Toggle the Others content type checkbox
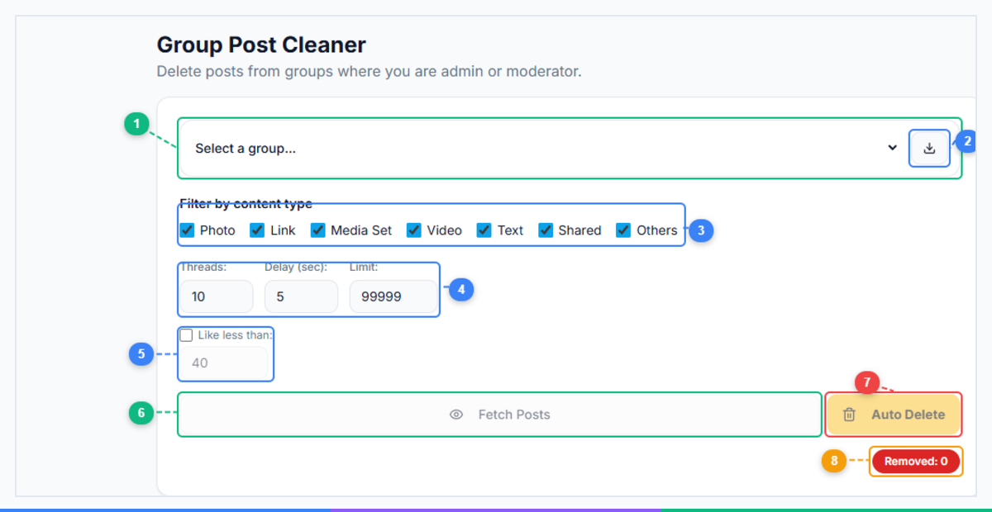 [x=623, y=230]
